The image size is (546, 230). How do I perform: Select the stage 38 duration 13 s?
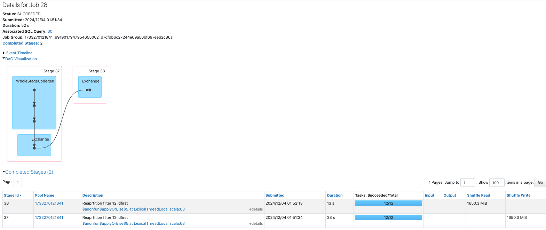331,203
